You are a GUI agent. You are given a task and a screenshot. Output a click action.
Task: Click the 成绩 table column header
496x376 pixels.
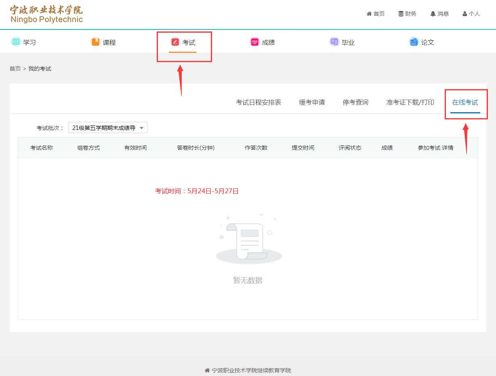[x=387, y=148]
